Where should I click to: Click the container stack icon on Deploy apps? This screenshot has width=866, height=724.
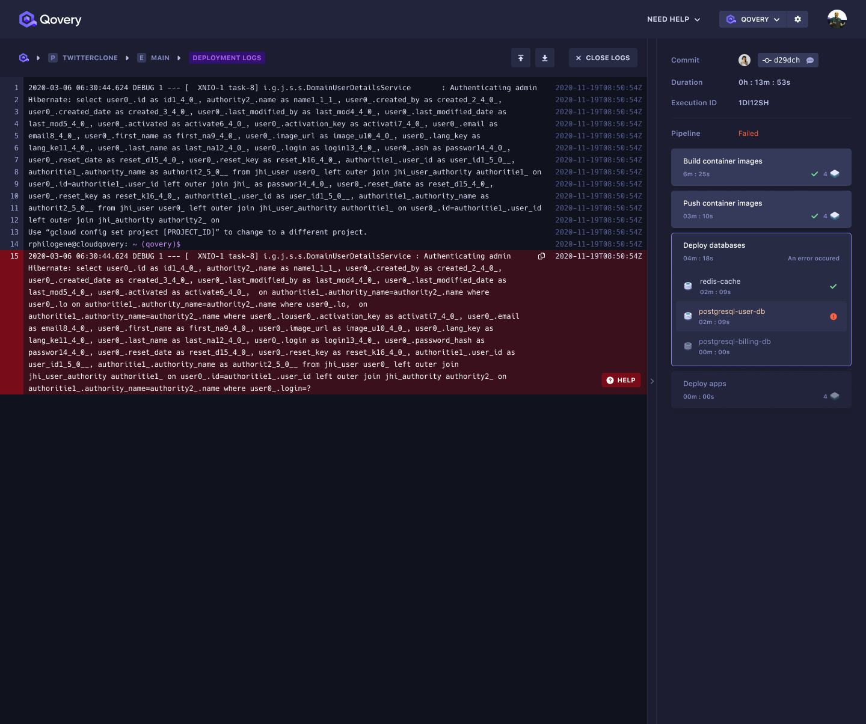pyautogui.click(x=835, y=396)
